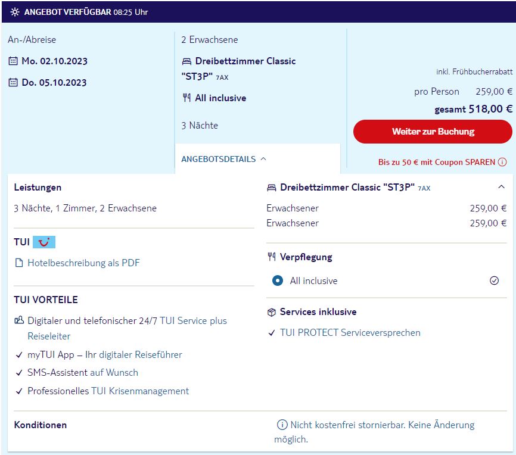Click the TUI smile logo
The height and width of the screenshot is (455, 516).
coord(44,242)
